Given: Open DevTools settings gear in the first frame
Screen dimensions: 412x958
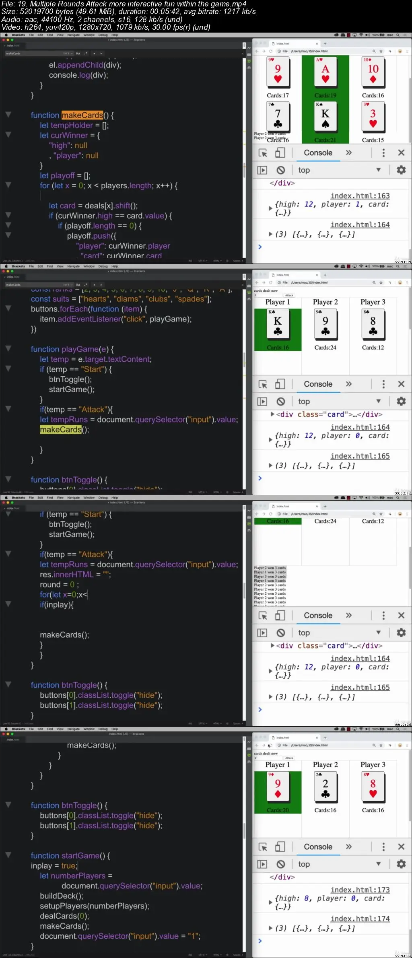Looking at the screenshot, I should 401,170.
